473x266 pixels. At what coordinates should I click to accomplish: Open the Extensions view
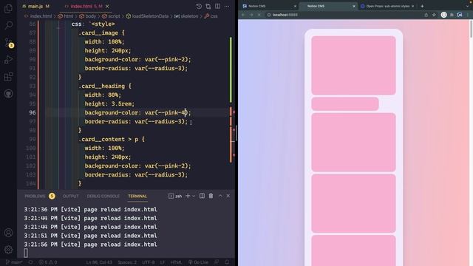click(x=8, y=77)
